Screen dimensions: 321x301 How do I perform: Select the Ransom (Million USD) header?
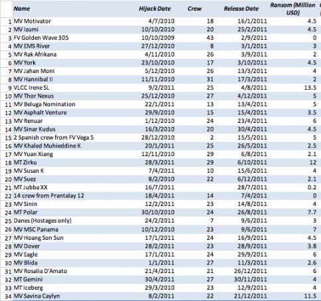pyautogui.click(x=292, y=9)
